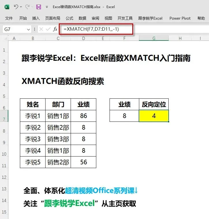This screenshot has width=209, height=219.
Task: Select the 审阅 ribbon tab
Action: pos(95,18)
